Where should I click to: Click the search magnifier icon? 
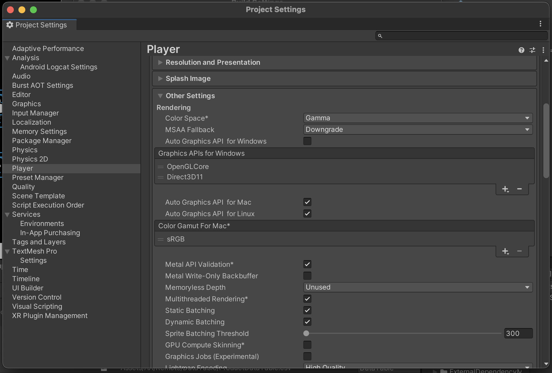[x=380, y=36]
